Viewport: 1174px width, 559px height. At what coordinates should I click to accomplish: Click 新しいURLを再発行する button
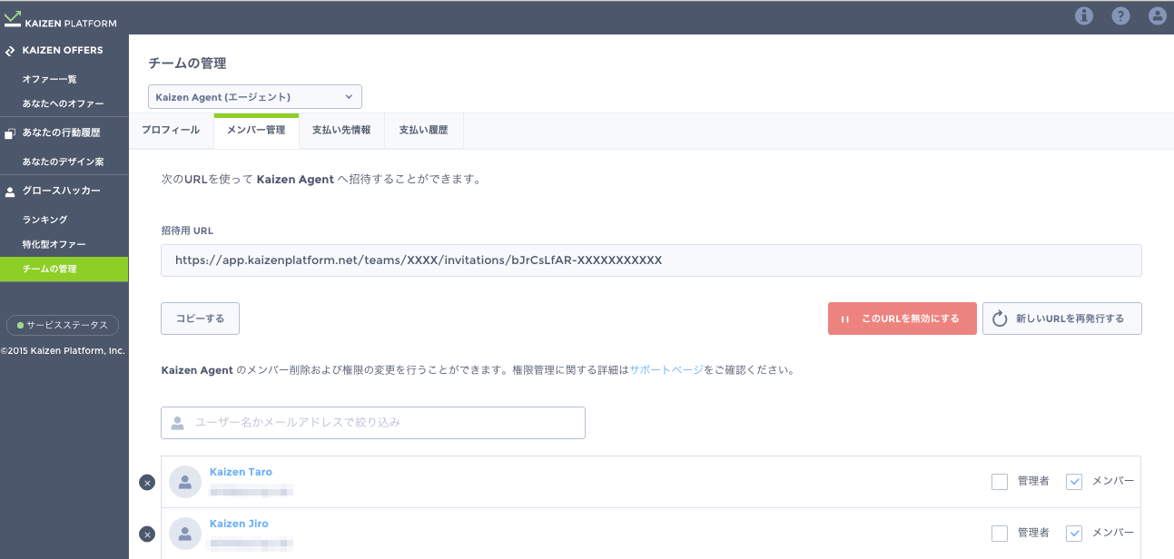click(1062, 319)
